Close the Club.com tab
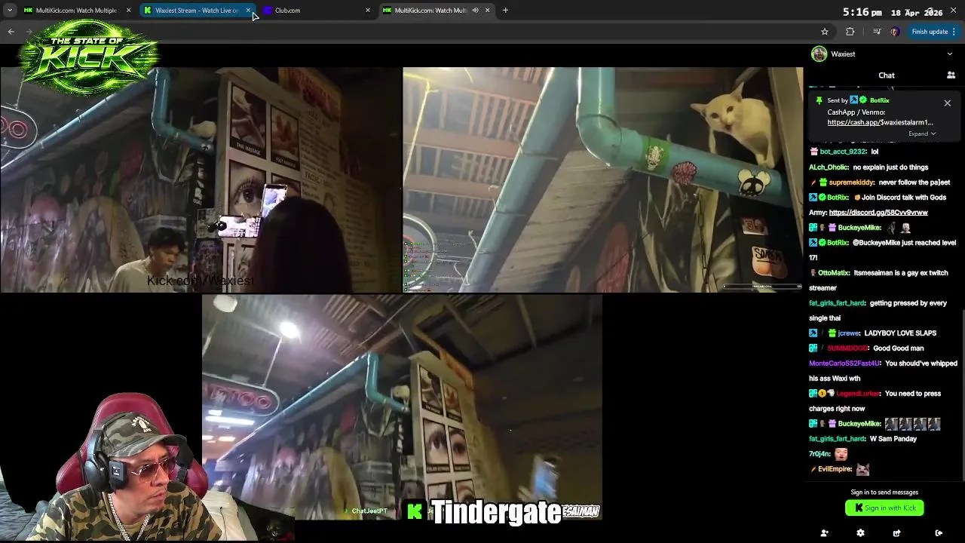The height and width of the screenshot is (543, 965). point(368,11)
